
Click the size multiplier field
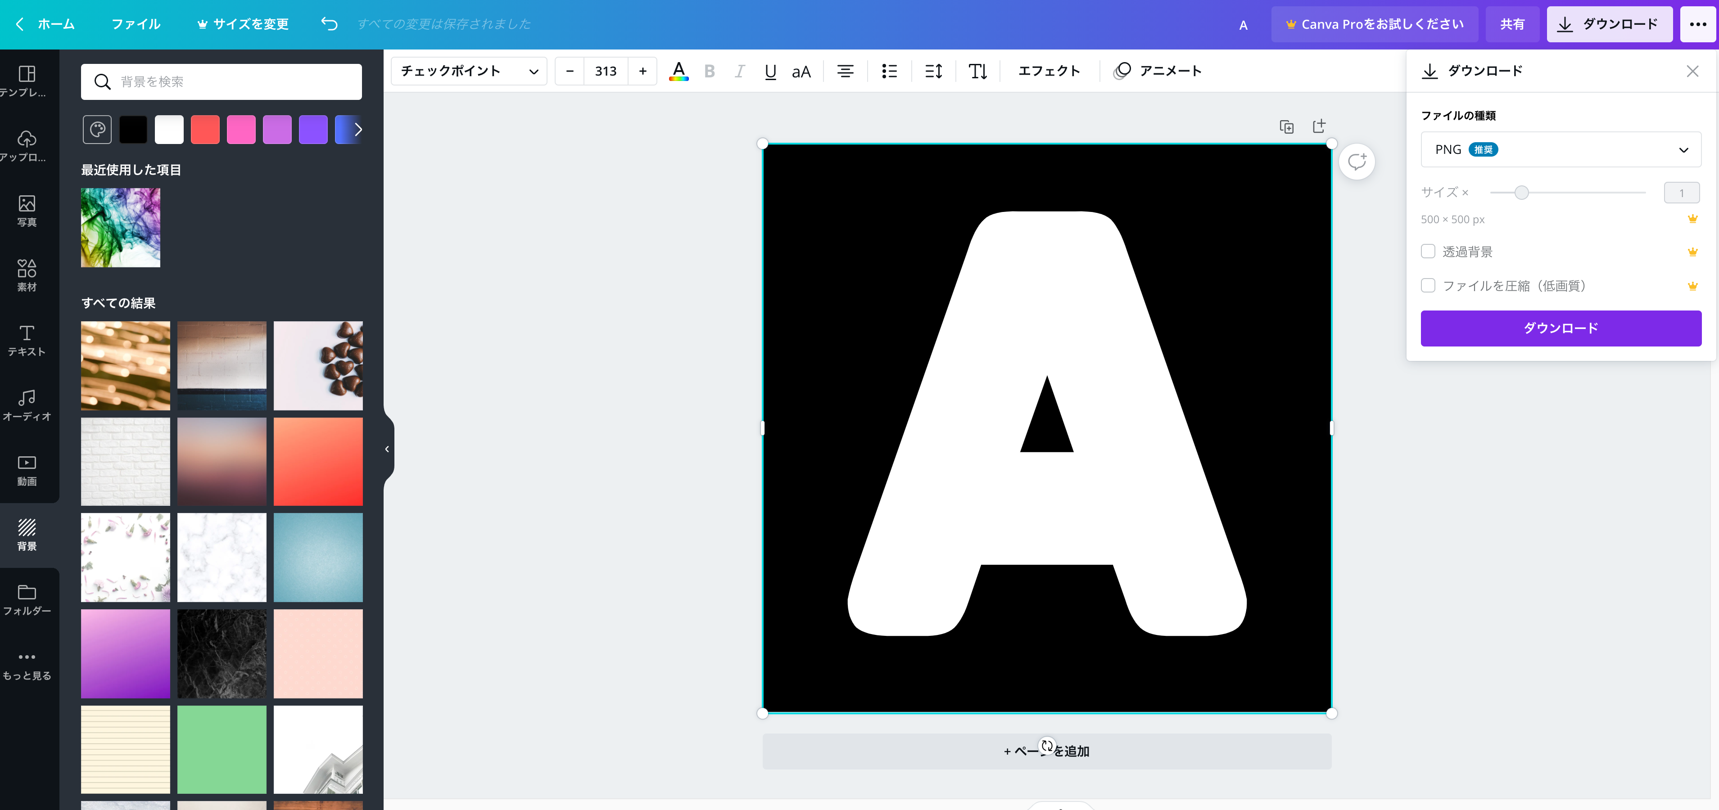pos(1681,193)
